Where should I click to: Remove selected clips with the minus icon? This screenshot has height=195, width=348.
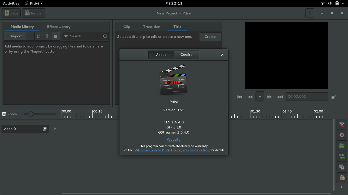(30, 36)
